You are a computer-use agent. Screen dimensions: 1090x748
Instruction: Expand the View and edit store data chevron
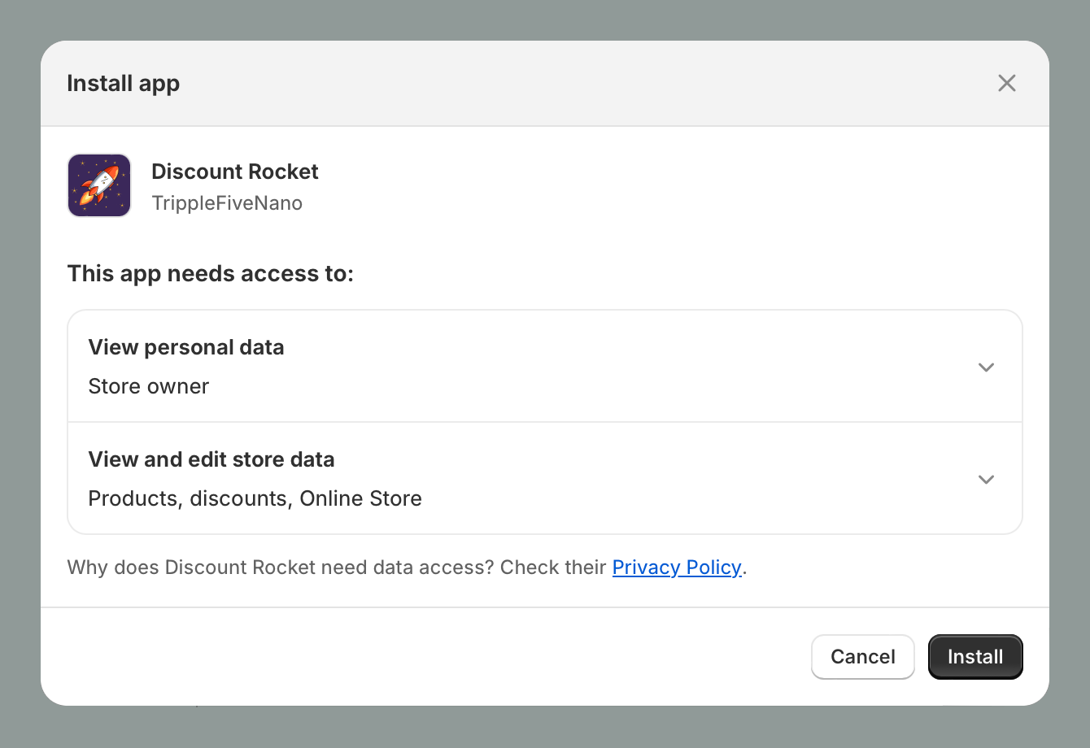pyautogui.click(x=986, y=480)
